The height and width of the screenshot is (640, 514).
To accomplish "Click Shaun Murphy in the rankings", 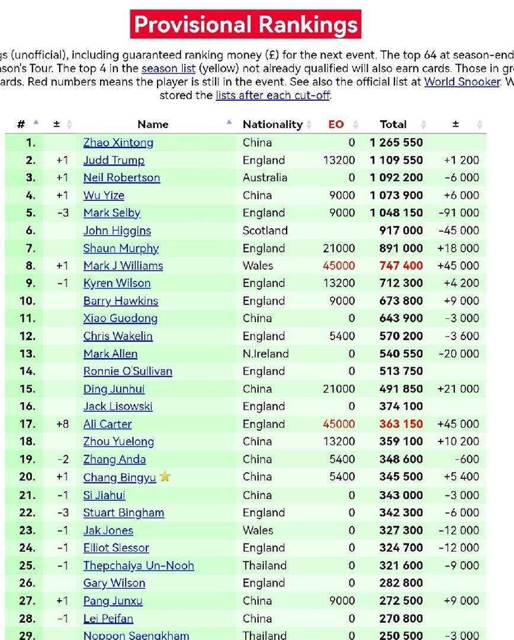I will point(121,248).
